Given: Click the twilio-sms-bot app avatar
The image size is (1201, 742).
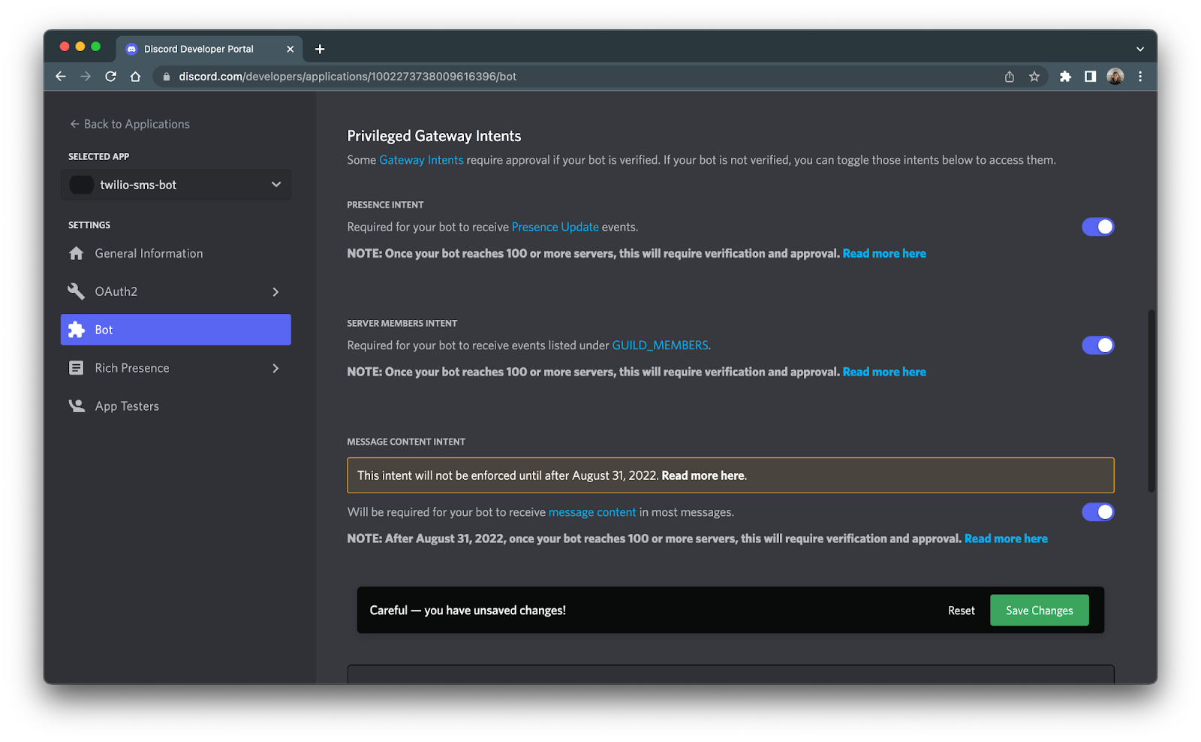Looking at the screenshot, I should point(81,185).
